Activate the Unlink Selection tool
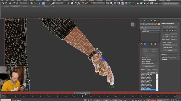Screen dimensions: 181x101 (x=14, y=3)
